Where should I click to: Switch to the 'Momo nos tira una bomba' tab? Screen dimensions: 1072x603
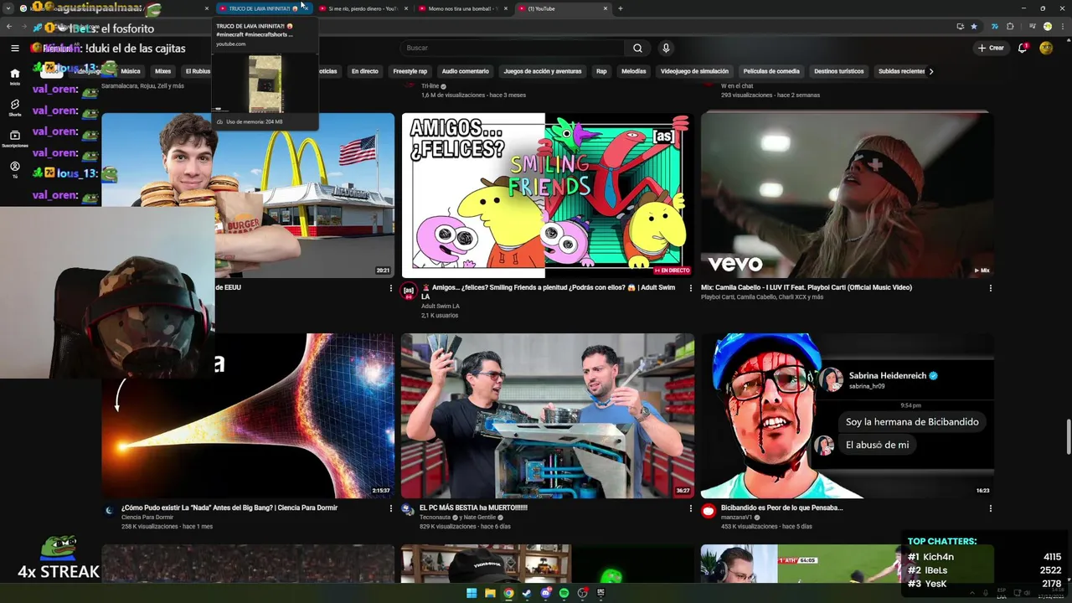tap(463, 8)
